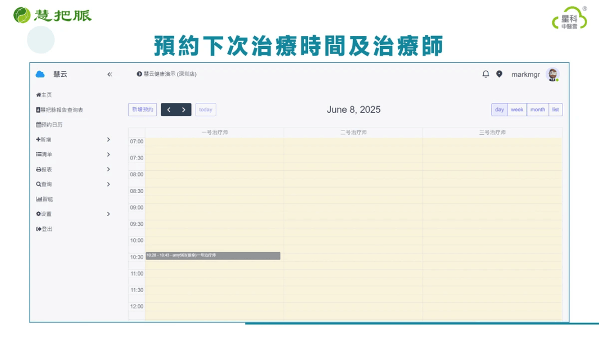The width and height of the screenshot is (599, 337).
Task: Switch to month view
Action: pos(538,110)
